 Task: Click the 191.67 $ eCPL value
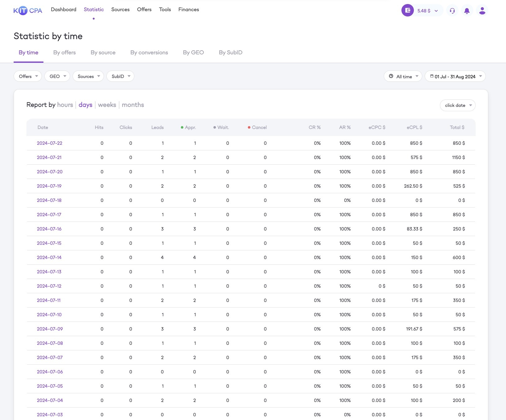click(414, 329)
